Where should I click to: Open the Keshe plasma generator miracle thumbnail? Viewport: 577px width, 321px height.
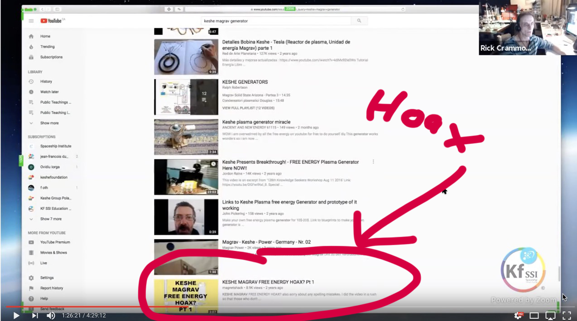186,137
